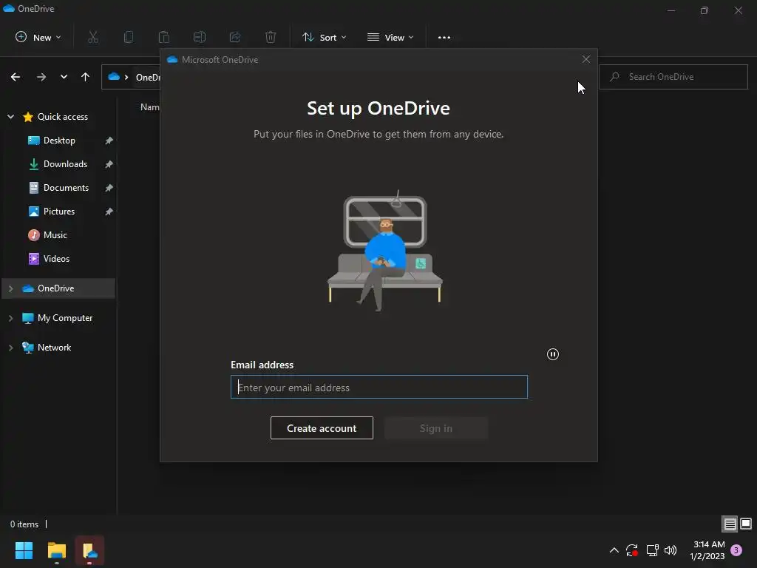Viewport: 757px width, 568px height.
Task: Open Music folder in sidebar
Action: click(x=55, y=235)
